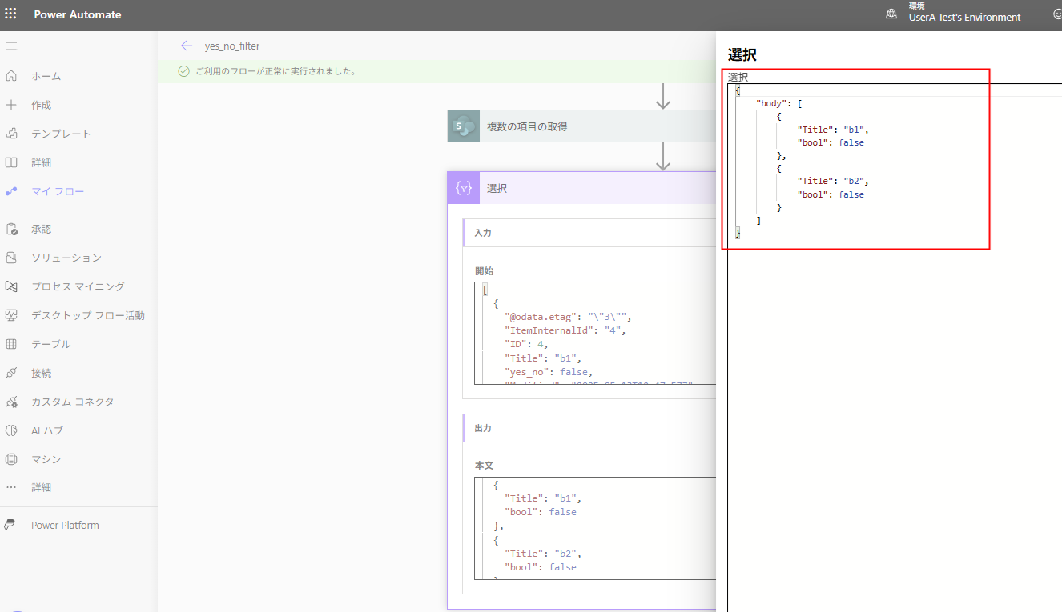Go back using the arrow next to yes_no_filter

[187, 46]
